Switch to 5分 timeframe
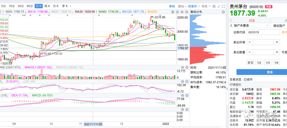 point(4,6)
